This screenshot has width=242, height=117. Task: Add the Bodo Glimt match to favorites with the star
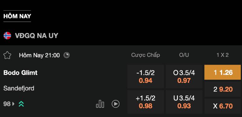(7, 55)
